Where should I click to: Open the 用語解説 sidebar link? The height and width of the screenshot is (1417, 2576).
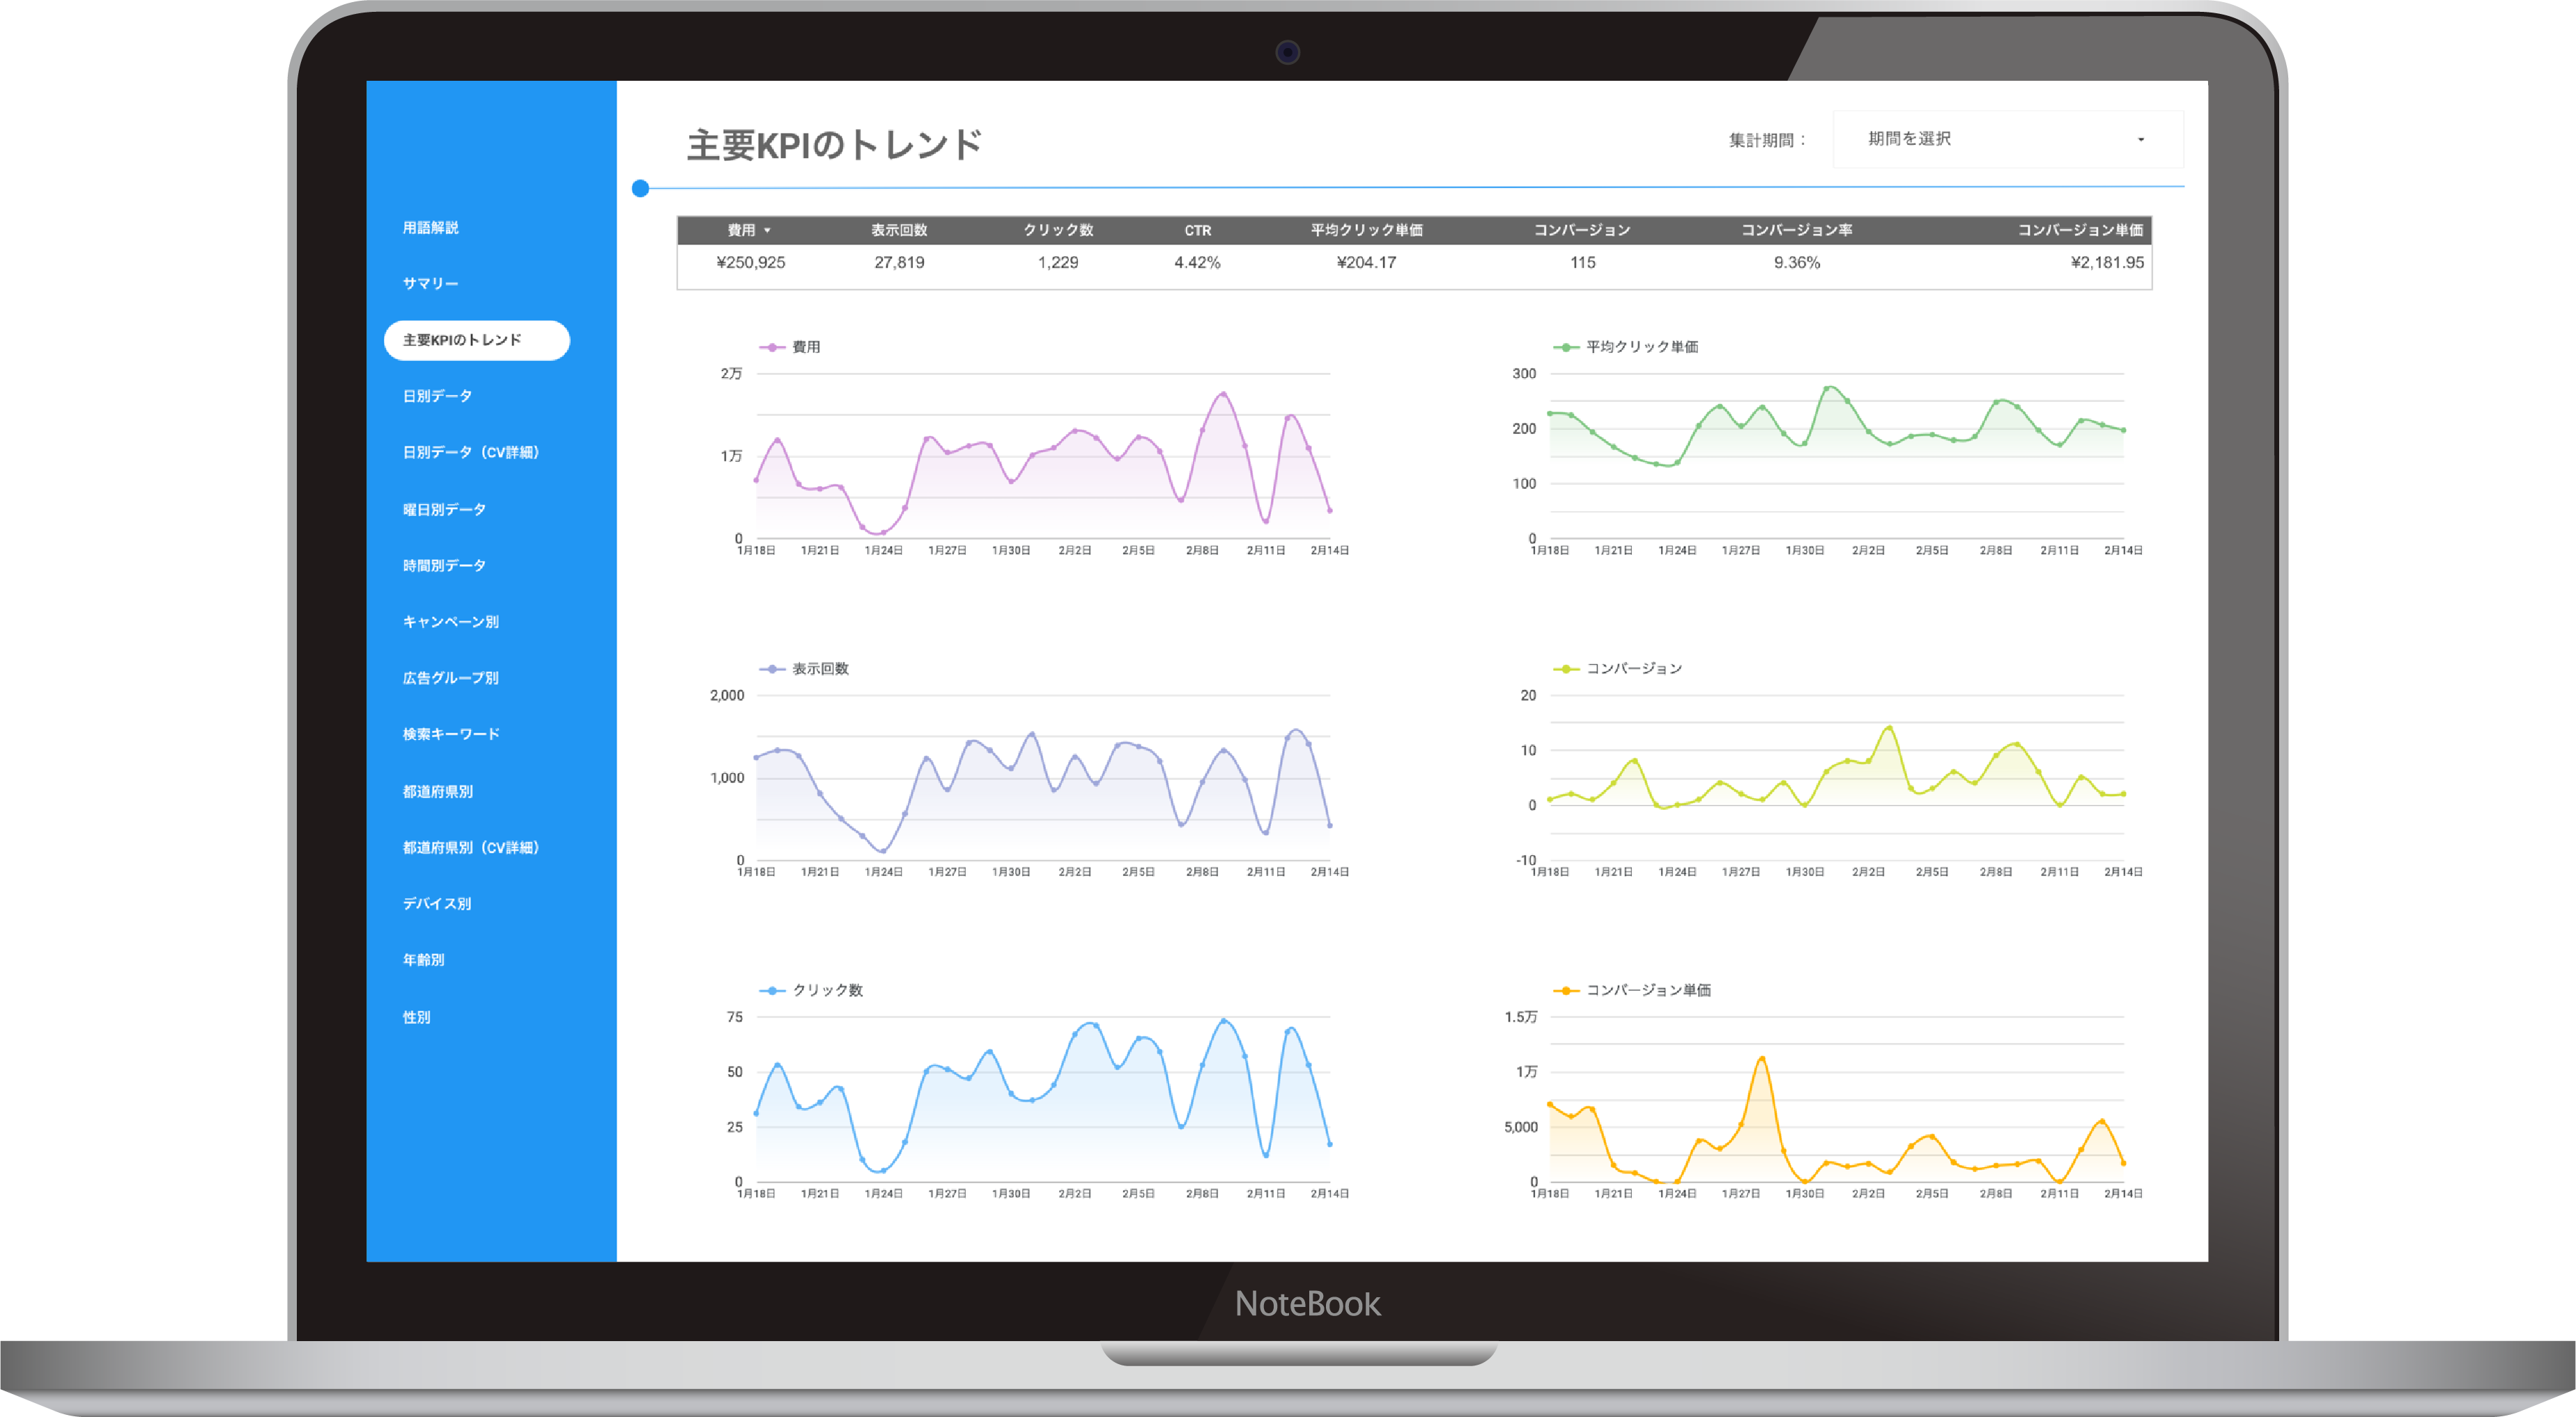430,228
